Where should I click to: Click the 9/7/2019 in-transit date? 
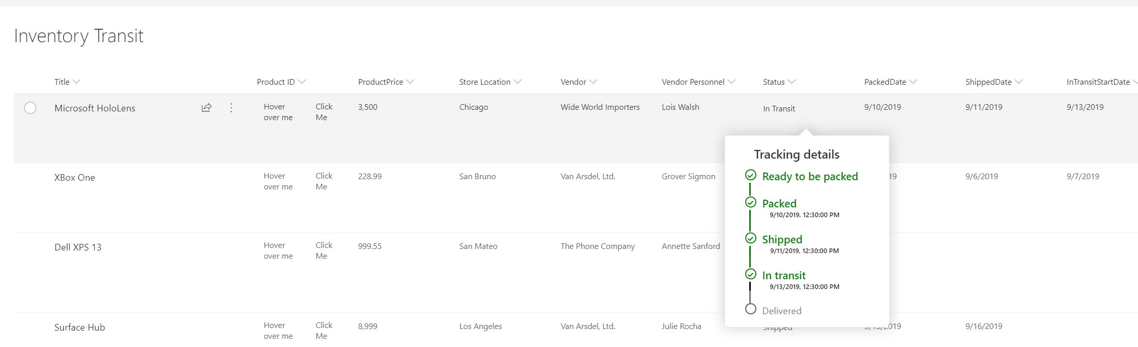[x=1083, y=176]
